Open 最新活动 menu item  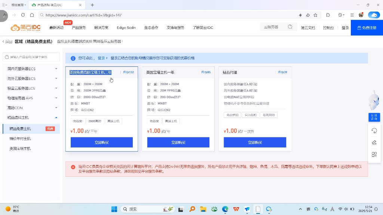56,28
